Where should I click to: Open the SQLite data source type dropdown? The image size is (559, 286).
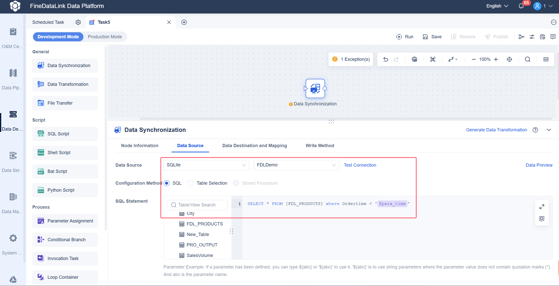[206, 165]
